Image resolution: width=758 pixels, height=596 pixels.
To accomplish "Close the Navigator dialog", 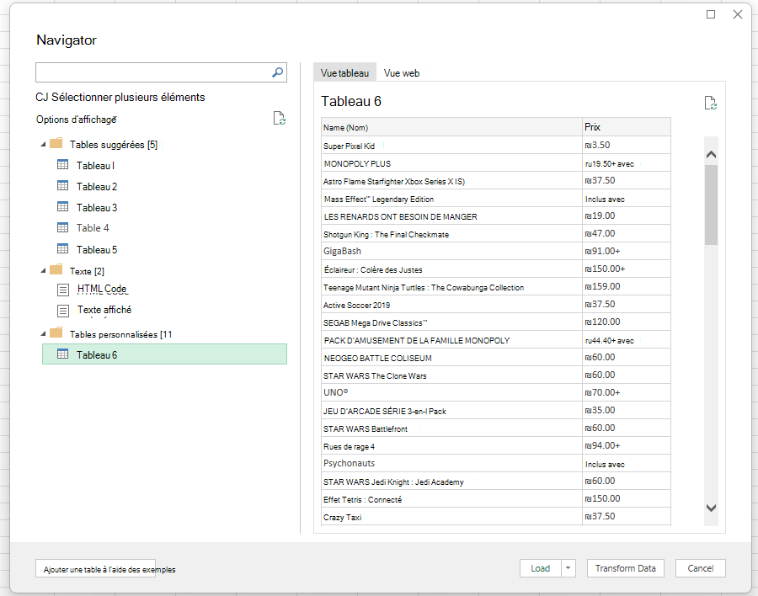I will coord(737,14).
